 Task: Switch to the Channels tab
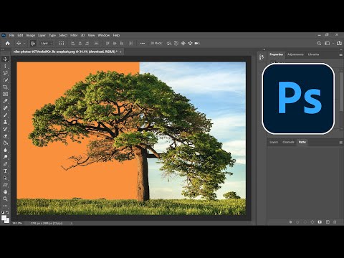tap(288, 142)
